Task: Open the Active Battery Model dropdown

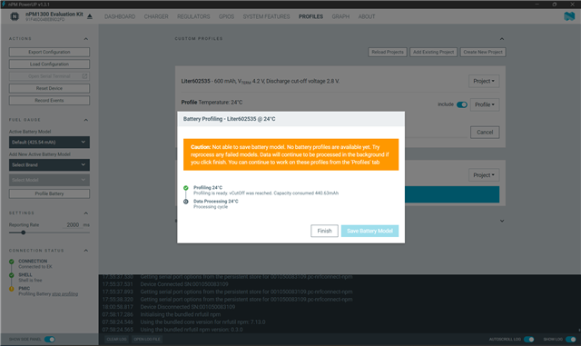Action: click(49, 142)
